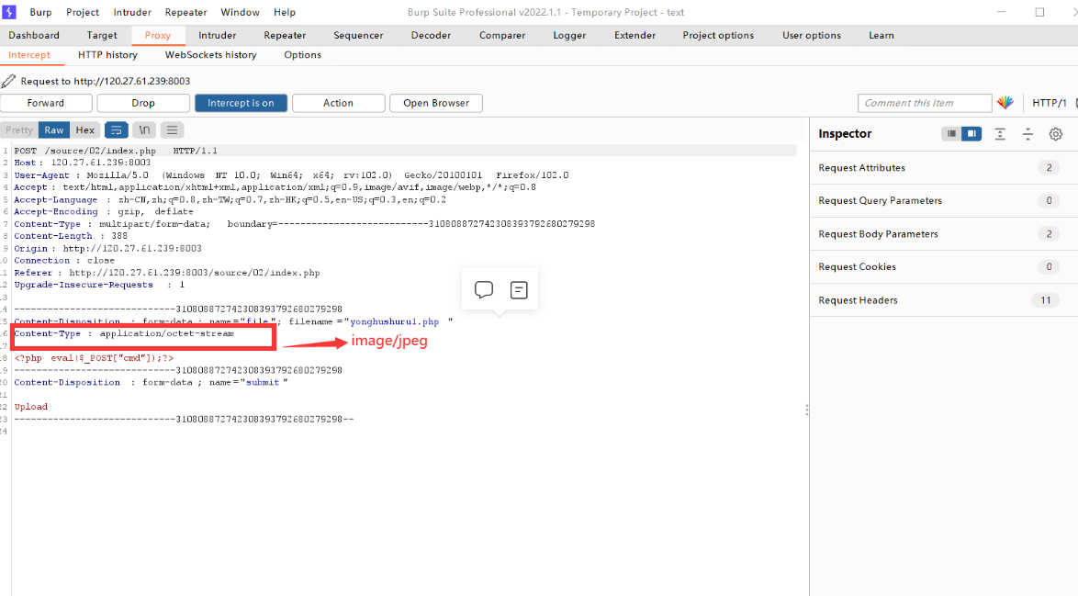Switch to the Sequencer tab

pyautogui.click(x=358, y=35)
